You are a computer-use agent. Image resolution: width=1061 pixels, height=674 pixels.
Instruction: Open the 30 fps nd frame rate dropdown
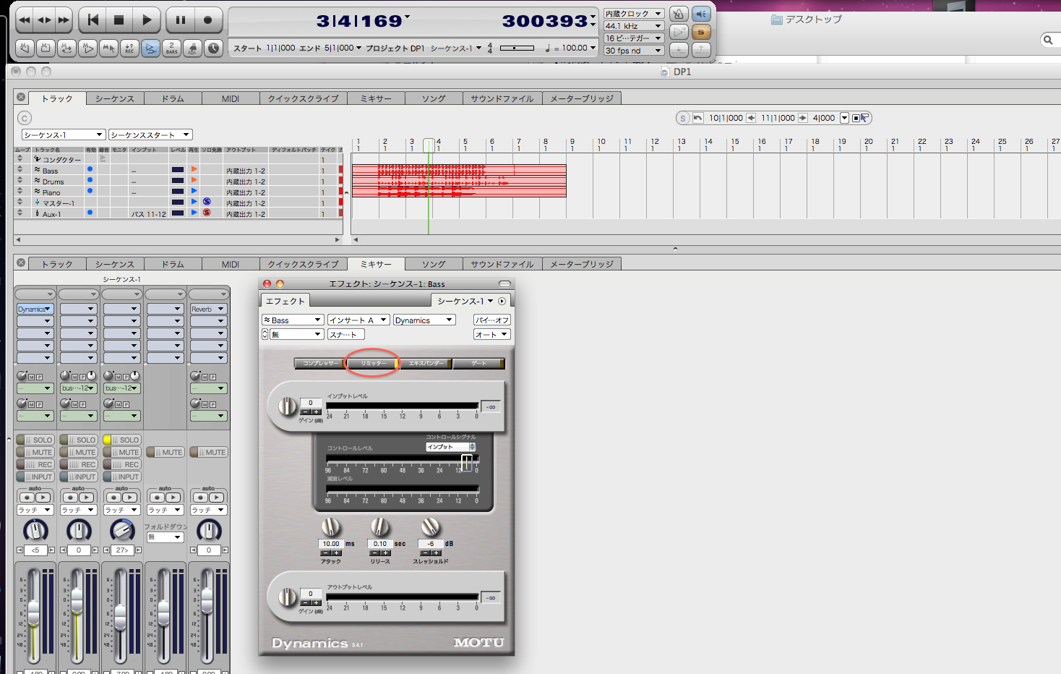pos(634,51)
